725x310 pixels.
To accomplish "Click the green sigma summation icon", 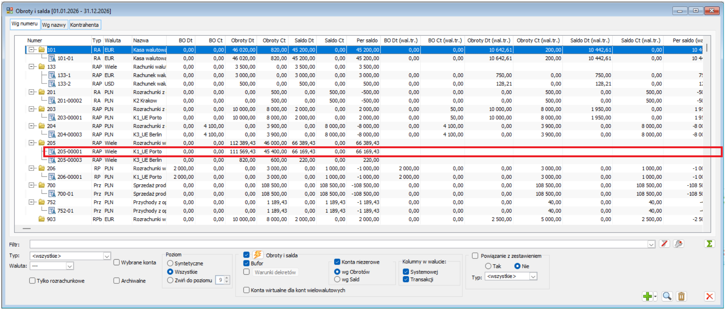I will (x=709, y=244).
